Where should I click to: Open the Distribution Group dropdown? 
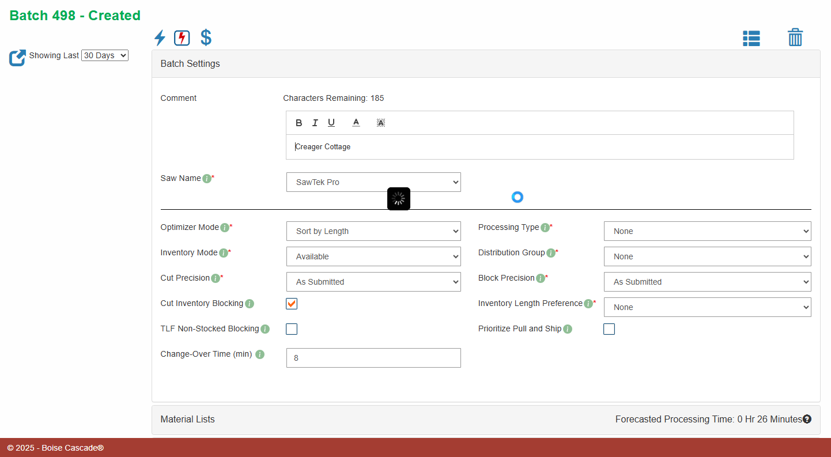pos(708,256)
